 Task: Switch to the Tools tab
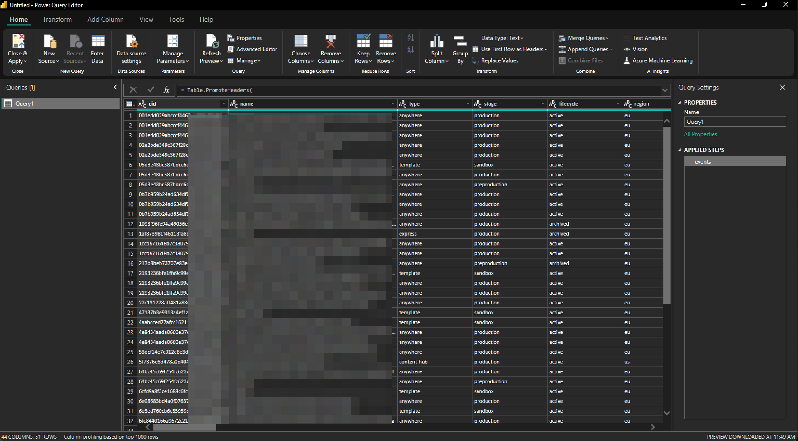click(x=176, y=19)
